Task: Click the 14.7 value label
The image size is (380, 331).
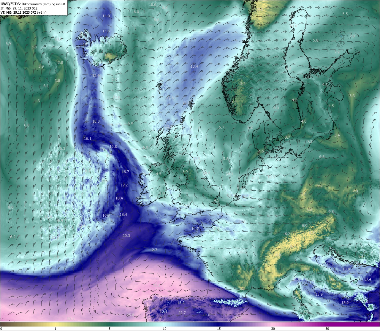Action: coord(195,229)
